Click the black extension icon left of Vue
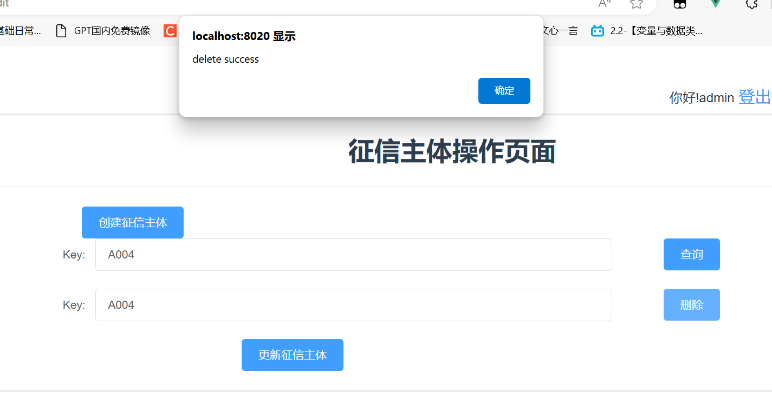The width and height of the screenshot is (772, 405). tap(679, 4)
